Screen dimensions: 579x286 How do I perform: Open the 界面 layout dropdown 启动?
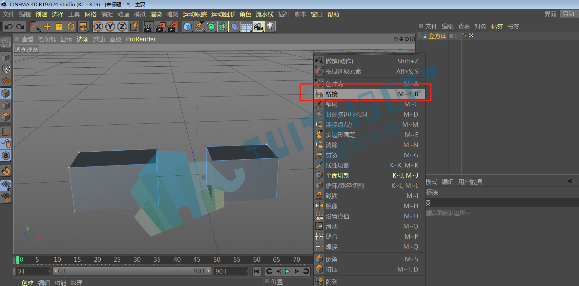tap(569, 14)
